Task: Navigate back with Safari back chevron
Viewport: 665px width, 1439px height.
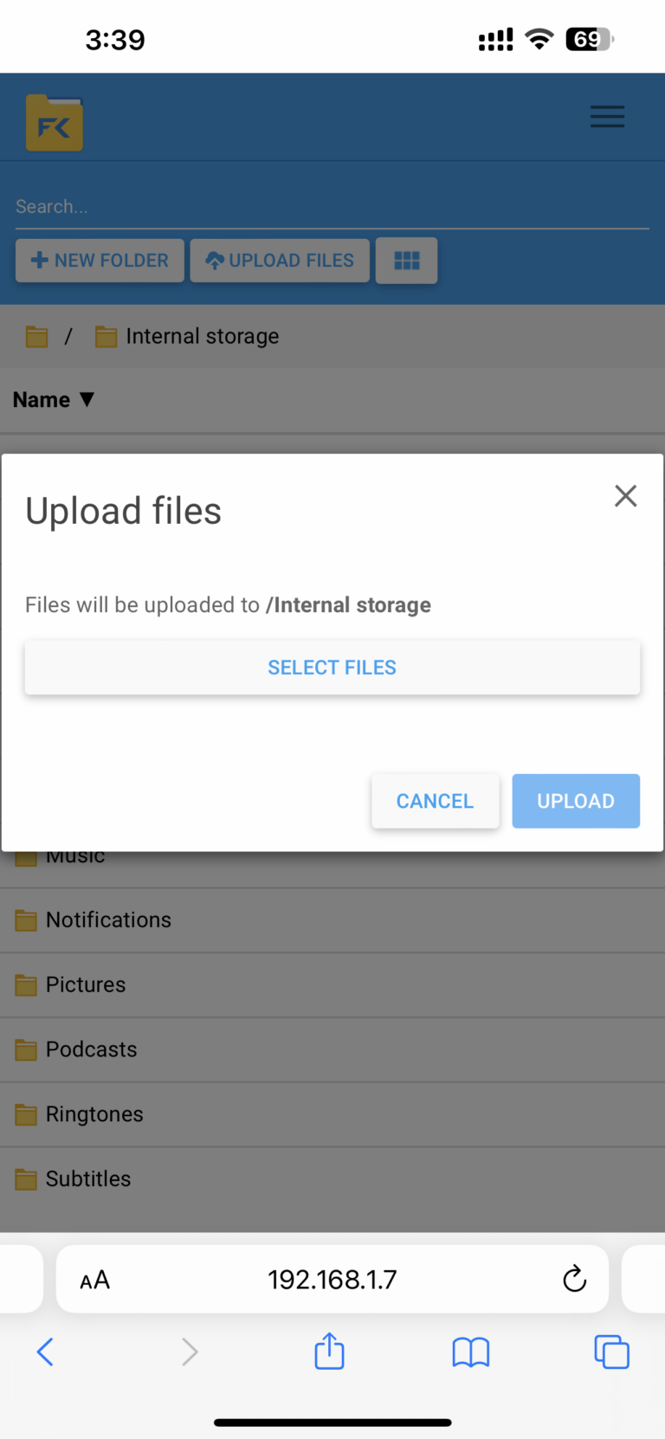Action: [45, 1351]
